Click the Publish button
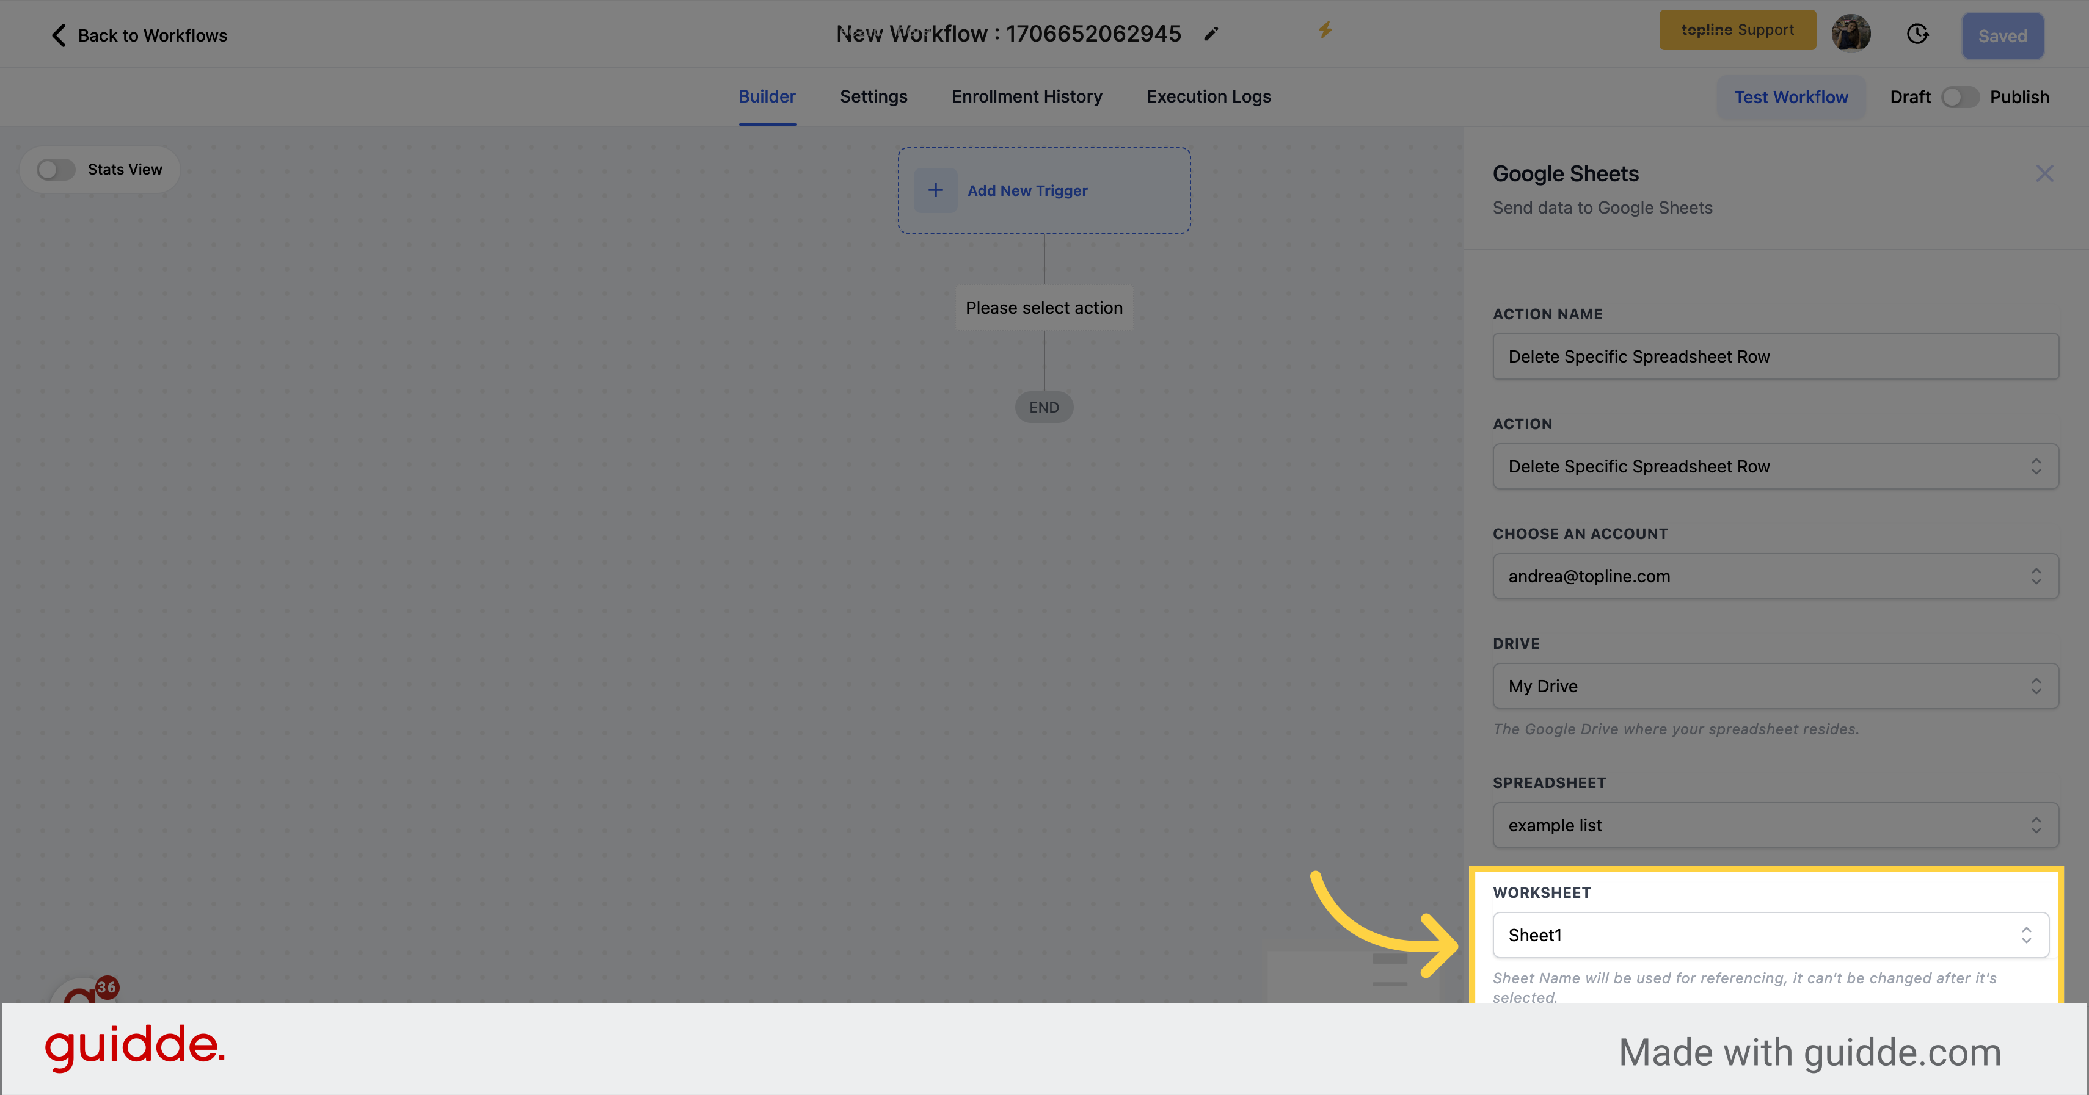 coord(2020,96)
